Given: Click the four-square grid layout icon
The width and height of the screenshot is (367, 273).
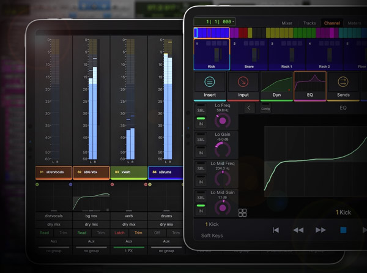Looking at the screenshot, I should point(243,212).
